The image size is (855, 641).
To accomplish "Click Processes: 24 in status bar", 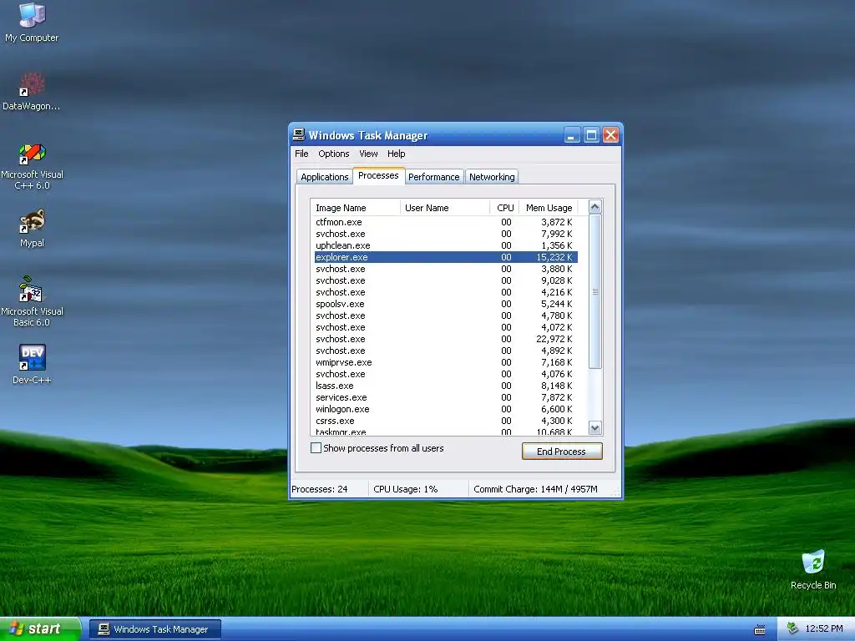I will click(x=320, y=489).
